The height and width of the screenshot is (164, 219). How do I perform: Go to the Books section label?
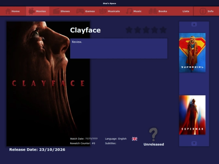(x=163, y=11)
